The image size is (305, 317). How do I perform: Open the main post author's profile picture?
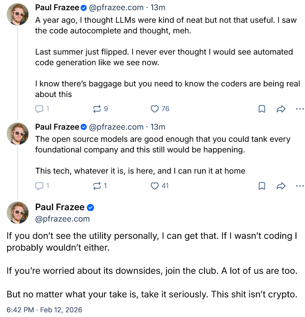pos(18,213)
